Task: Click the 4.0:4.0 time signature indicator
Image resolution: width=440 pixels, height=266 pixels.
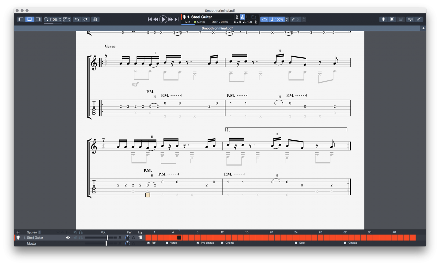Action: (x=199, y=22)
